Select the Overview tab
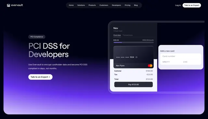208x119 pixels. (x=117, y=35)
